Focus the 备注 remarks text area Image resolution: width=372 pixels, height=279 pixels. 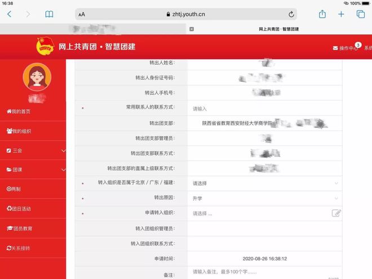(265, 273)
